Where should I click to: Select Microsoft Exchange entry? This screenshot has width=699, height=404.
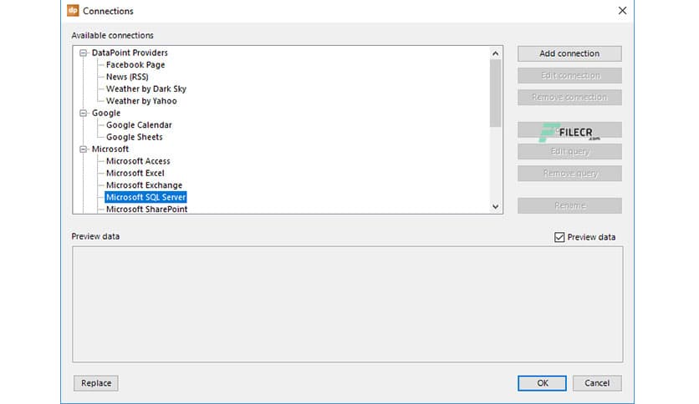[144, 185]
